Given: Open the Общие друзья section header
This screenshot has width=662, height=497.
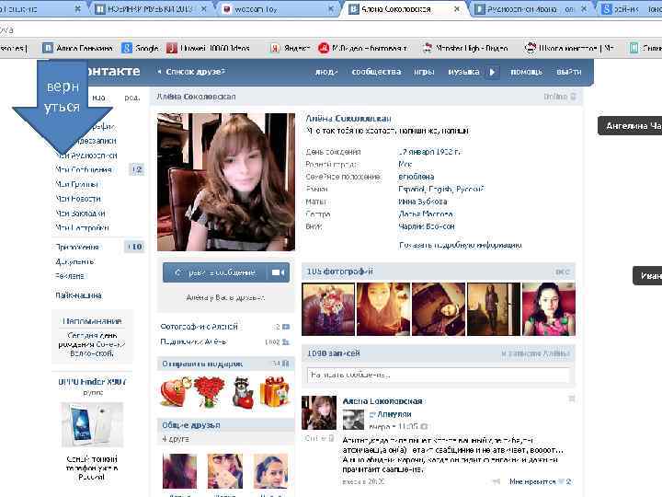Looking at the screenshot, I should (x=226, y=424).
